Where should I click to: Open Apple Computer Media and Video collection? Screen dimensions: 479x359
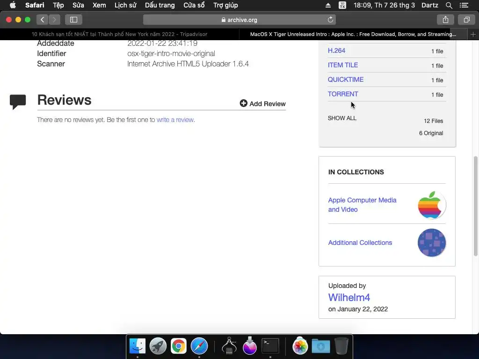(x=363, y=205)
